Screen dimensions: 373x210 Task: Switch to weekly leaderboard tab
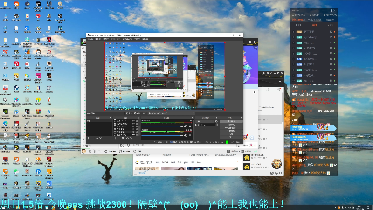coord(314,25)
